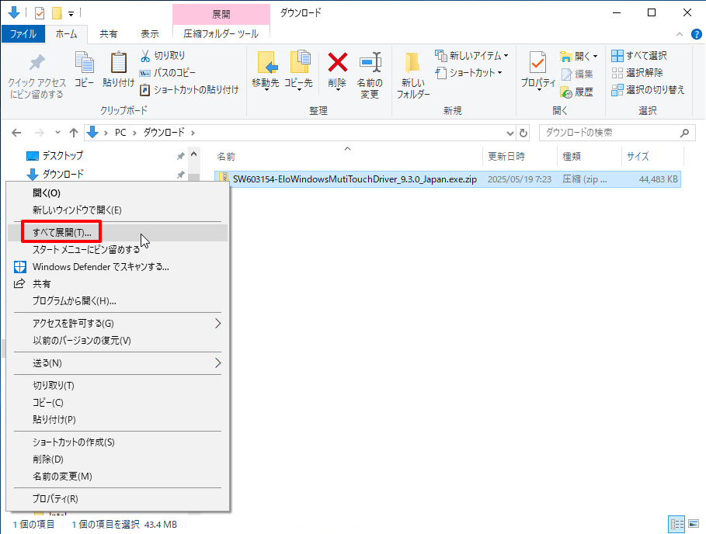
Task: Click the refresh button beside address bar
Action: tap(523, 133)
